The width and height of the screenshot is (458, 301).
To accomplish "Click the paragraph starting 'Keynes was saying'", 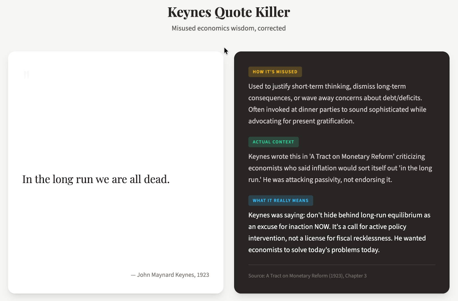I will (339, 232).
